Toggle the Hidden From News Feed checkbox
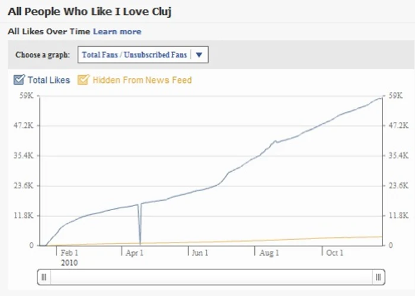415x296 pixels. pyautogui.click(x=84, y=80)
